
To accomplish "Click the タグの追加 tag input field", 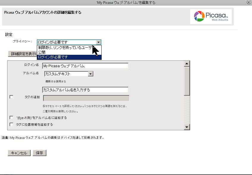I will point(86,98).
